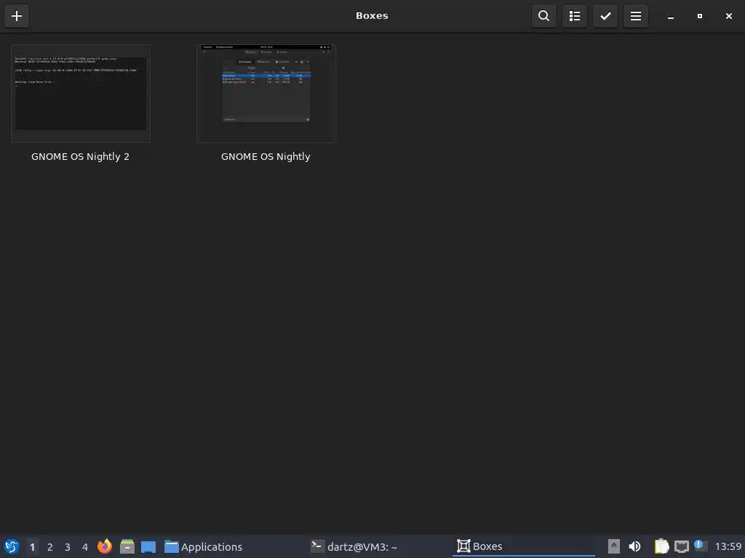Open the search in Boxes header
This screenshot has height=558, width=745.
(544, 16)
